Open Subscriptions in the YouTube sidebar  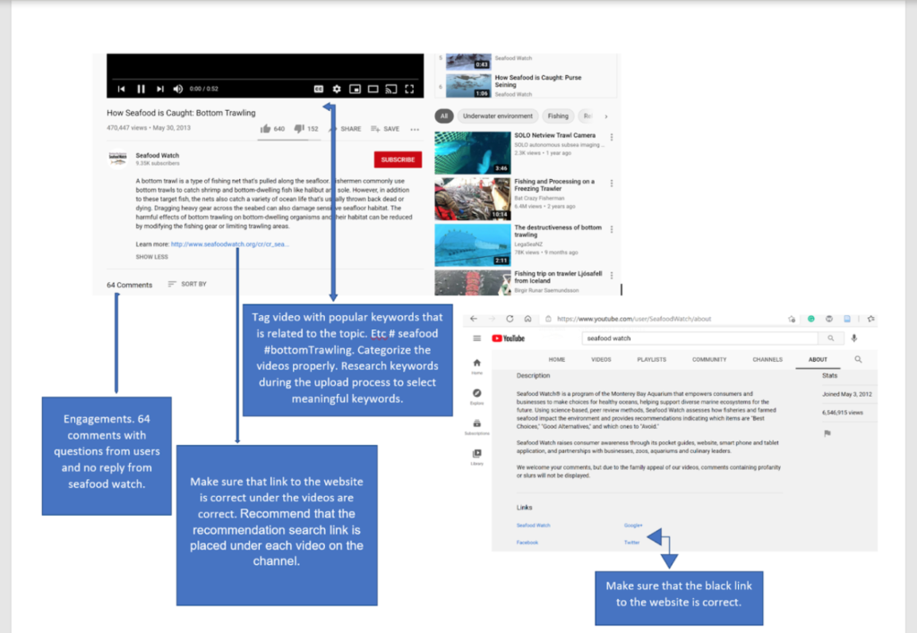476,427
